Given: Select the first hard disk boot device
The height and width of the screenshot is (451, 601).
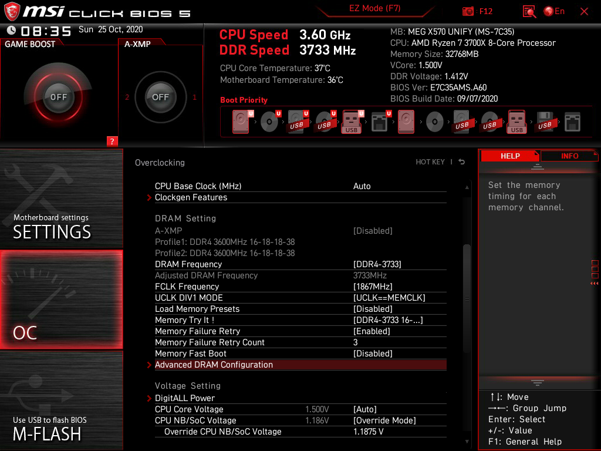Looking at the screenshot, I should tap(241, 122).
